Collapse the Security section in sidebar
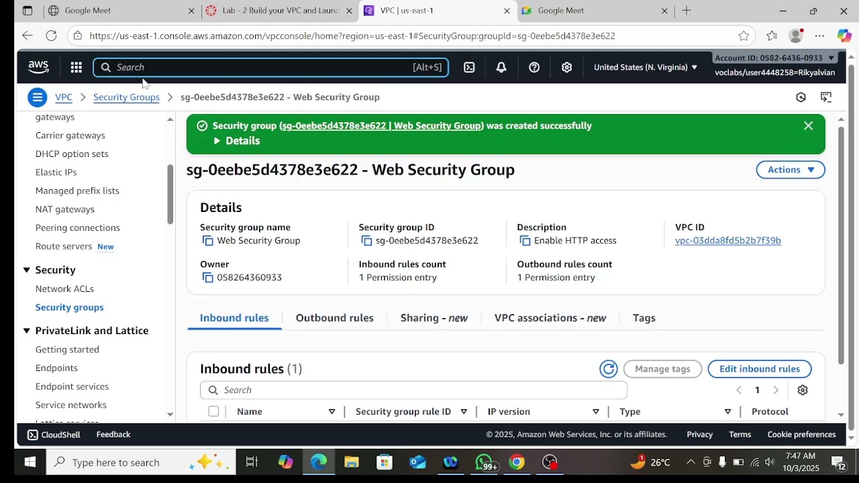The height and width of the screenshot is (483, 859). coord(27,270)
